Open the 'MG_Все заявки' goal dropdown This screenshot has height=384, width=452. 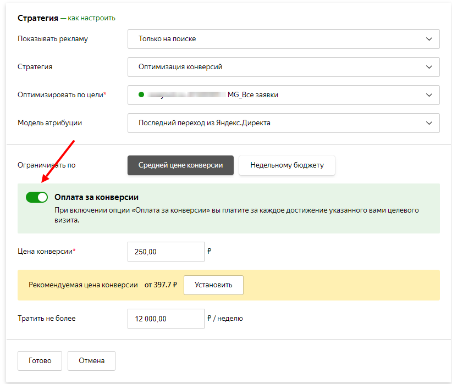coord(275,95)
